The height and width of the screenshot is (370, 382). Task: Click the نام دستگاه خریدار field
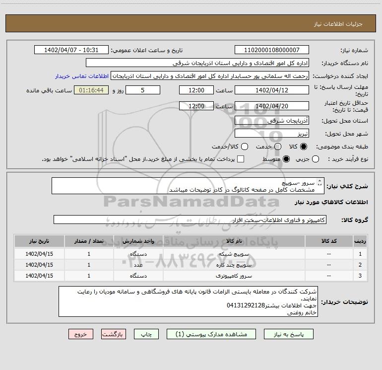197,63
